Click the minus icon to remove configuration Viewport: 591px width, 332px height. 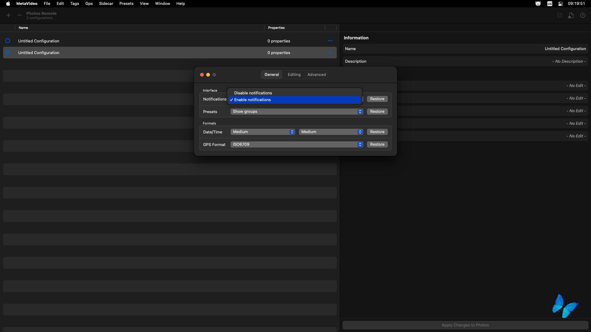[x=19, y=15]
